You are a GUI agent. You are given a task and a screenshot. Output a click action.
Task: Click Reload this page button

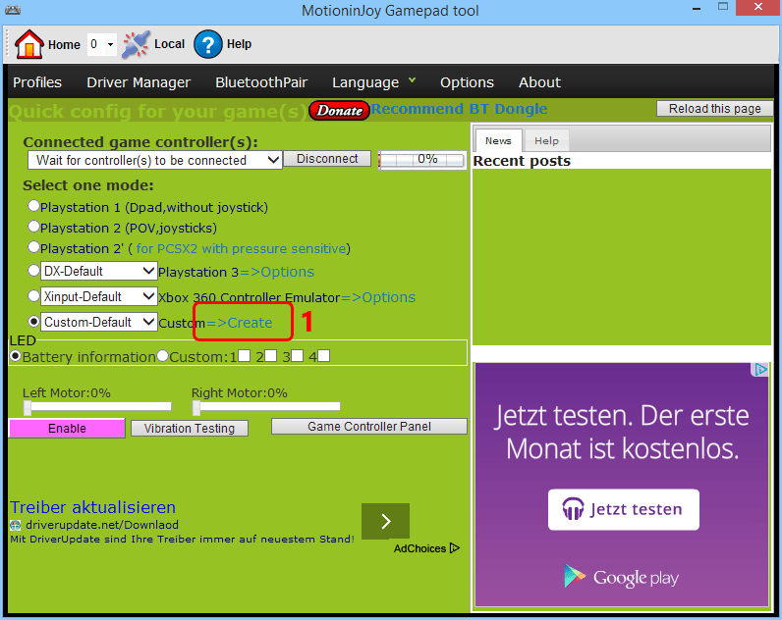pos(714,109)
